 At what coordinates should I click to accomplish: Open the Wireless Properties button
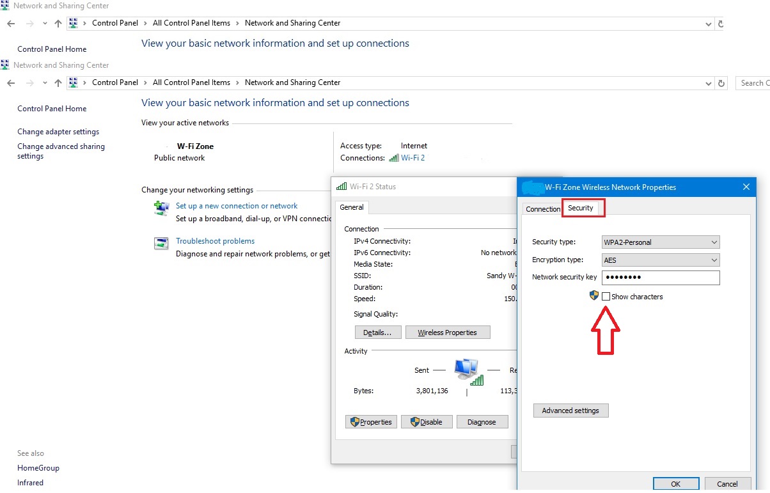pos(447,333)
